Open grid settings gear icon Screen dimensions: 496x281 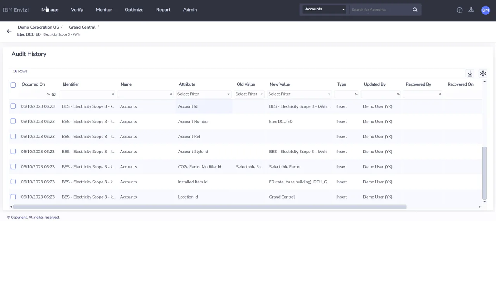483,74
